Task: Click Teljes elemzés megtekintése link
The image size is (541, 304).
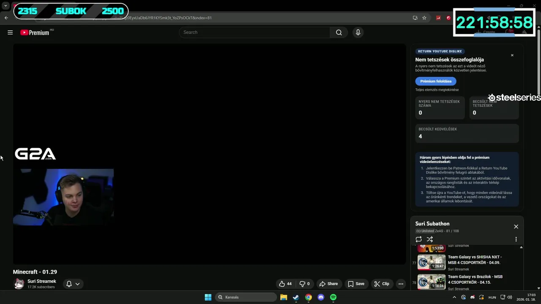Action: point(437,90)
